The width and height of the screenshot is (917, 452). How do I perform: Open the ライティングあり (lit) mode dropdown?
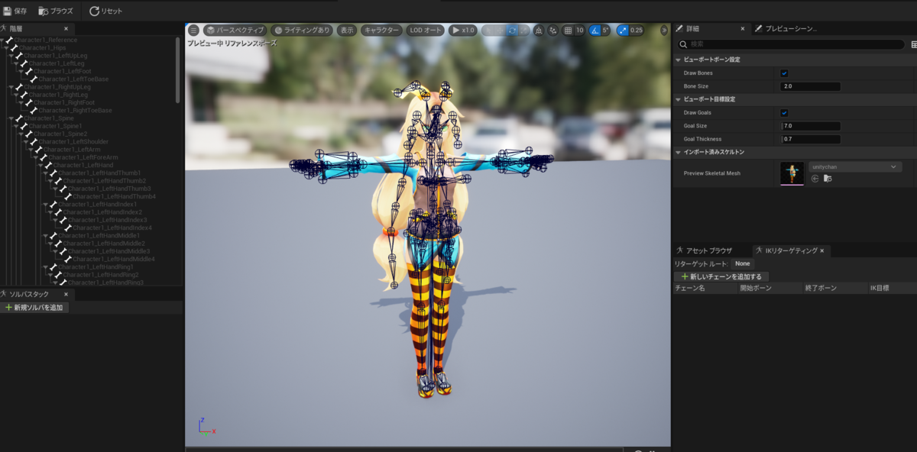tap(302, 30)
